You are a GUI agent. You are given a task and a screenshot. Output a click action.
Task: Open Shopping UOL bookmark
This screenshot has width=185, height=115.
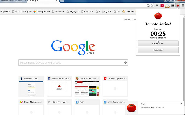[103, 11]
